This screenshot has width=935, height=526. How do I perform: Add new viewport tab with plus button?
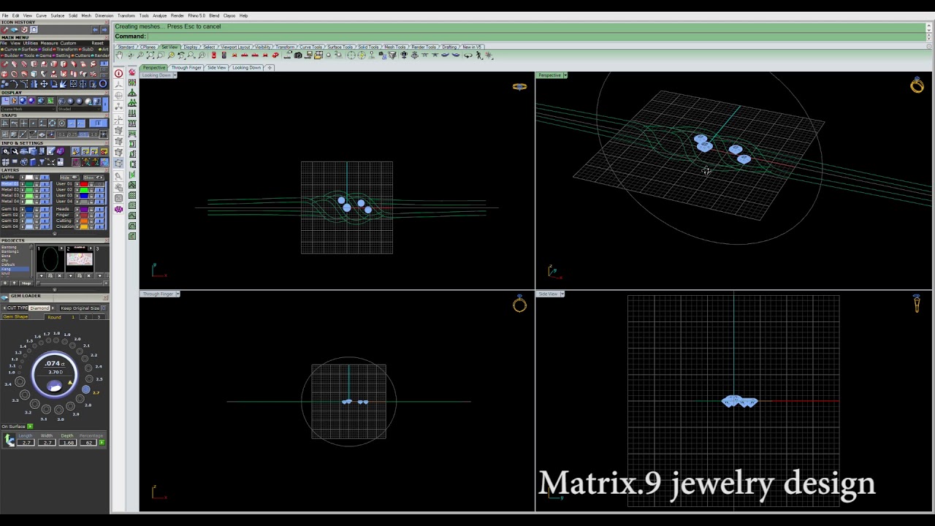point(270,67)
